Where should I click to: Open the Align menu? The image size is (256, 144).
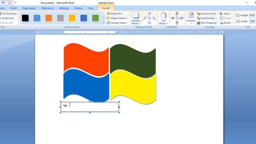(226, 14)
